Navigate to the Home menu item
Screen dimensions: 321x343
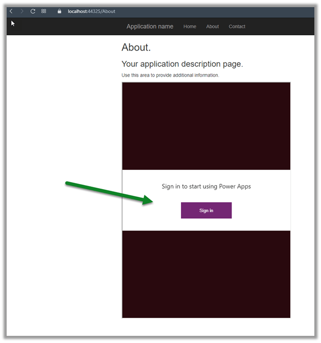coord(190,27)
